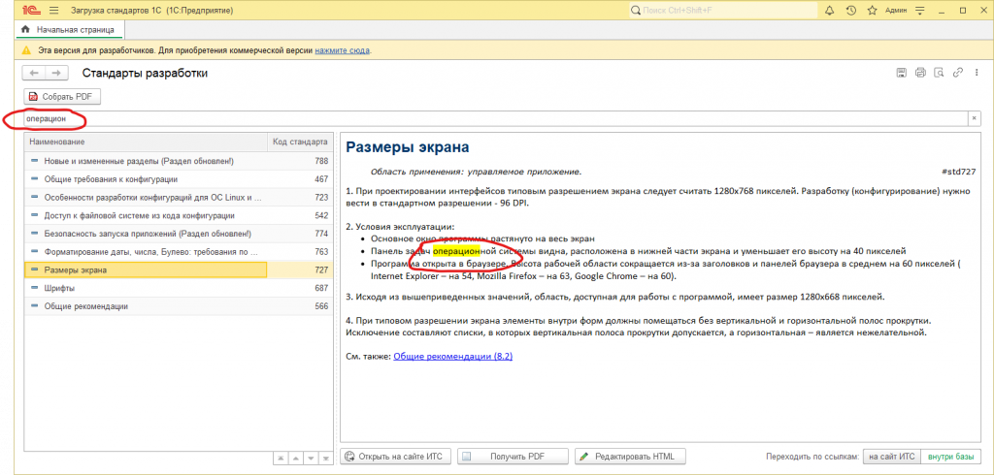
Task: Select row 'Шрифты'
Action: pyautogui.click(x=146, y=288)
